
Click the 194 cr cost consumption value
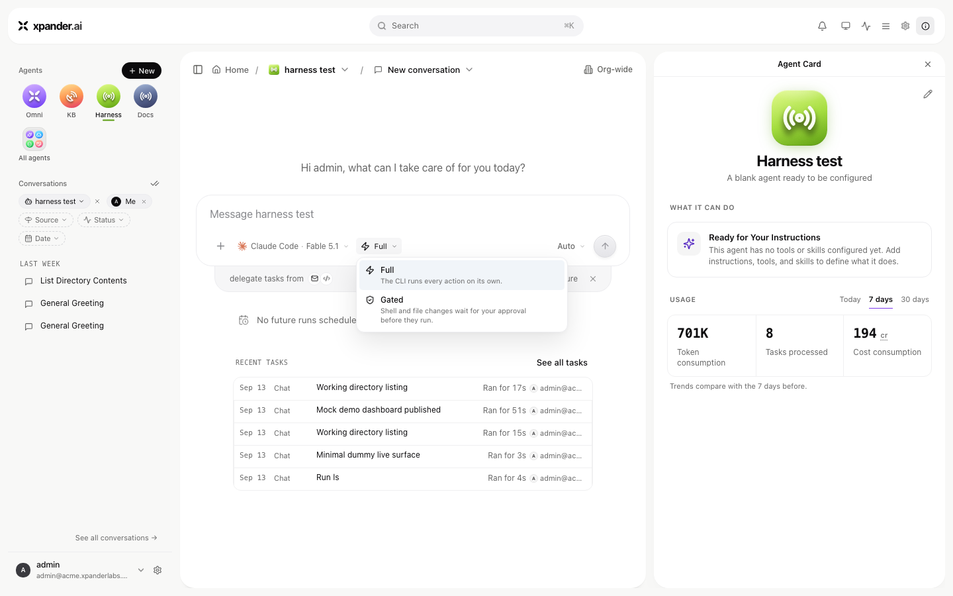[870, 333]
